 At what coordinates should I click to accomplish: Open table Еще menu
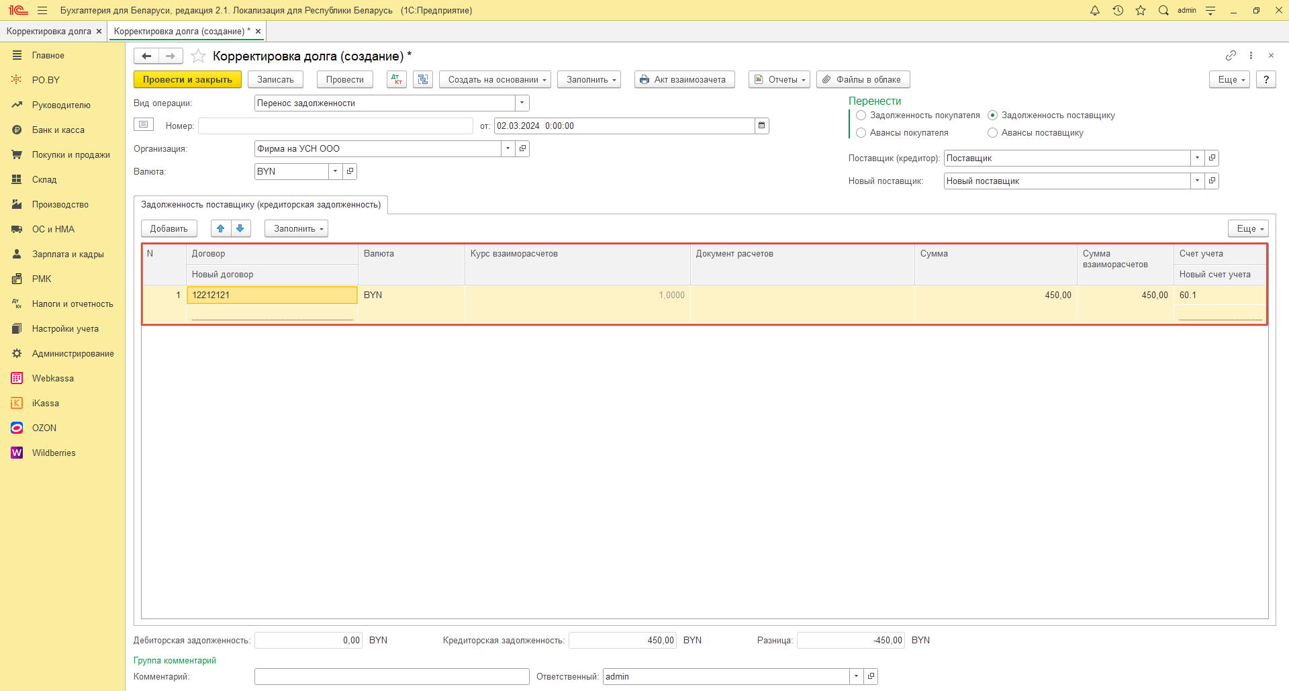(x=1248, y=228)
